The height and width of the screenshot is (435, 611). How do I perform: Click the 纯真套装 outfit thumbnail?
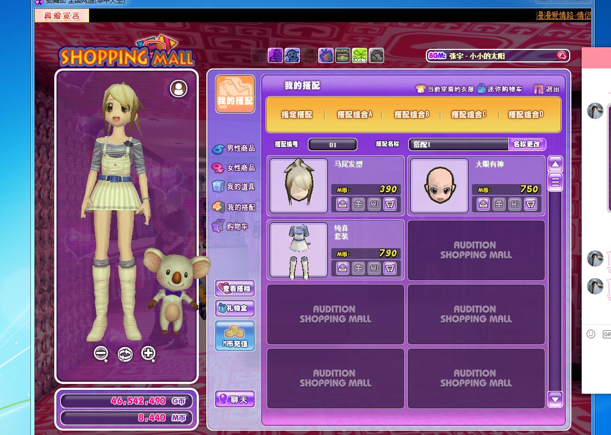[299, 249]
